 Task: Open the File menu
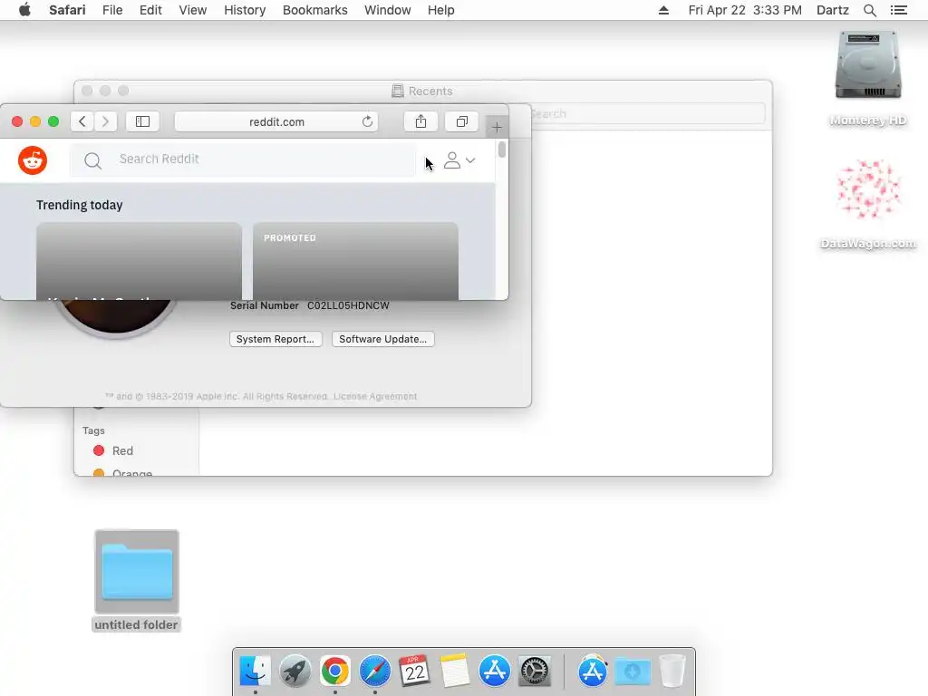pos(112,10)
